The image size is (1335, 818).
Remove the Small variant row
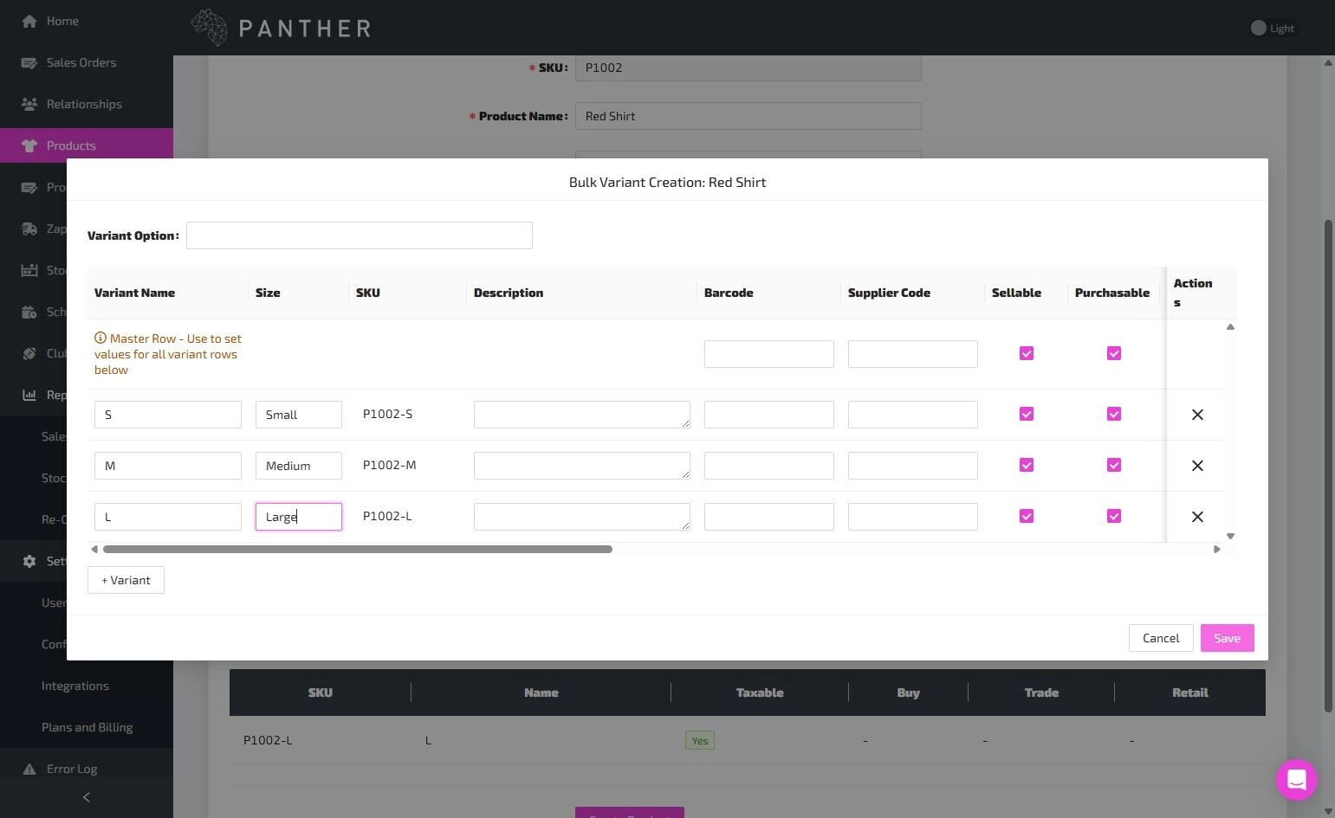(x=1197, y=415)
